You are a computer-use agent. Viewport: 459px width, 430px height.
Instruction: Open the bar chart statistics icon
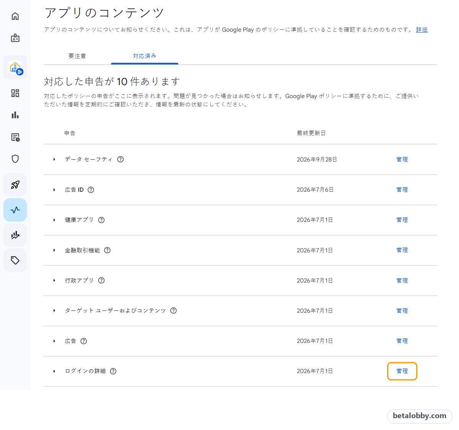[x=15, y=115]
